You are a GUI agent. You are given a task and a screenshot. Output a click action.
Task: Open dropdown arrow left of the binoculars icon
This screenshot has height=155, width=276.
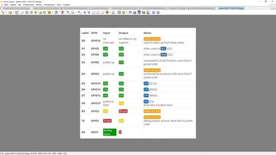tap(127, 12)
